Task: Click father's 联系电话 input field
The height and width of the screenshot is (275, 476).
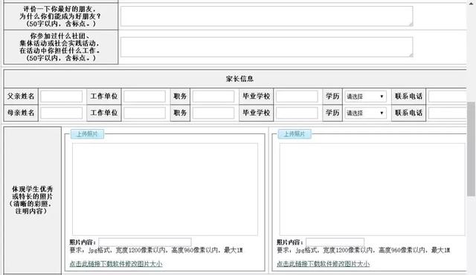Action: point(448,96)
